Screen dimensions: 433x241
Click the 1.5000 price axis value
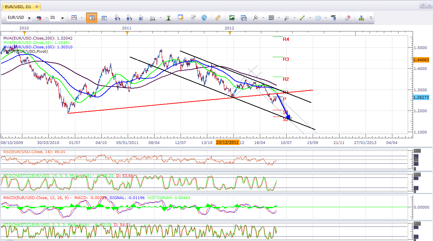coord(421,48)
